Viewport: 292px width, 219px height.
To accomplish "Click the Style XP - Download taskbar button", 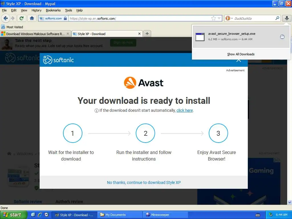I will tap(74, 215).
